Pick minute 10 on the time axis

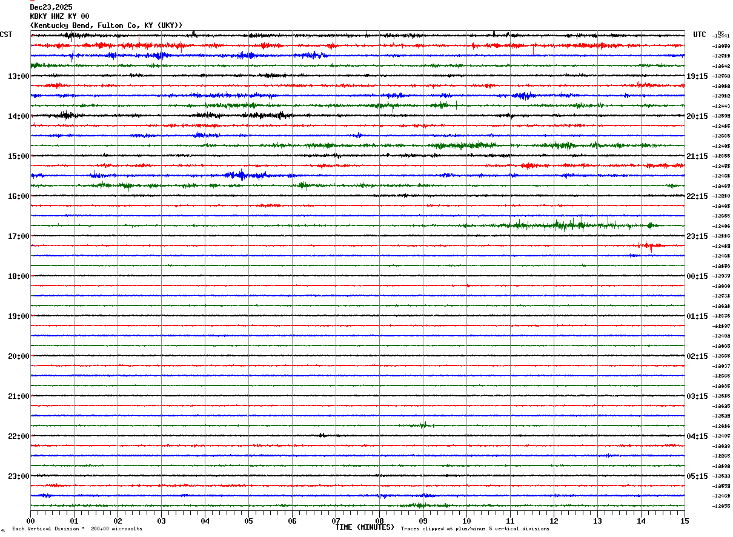466,521
